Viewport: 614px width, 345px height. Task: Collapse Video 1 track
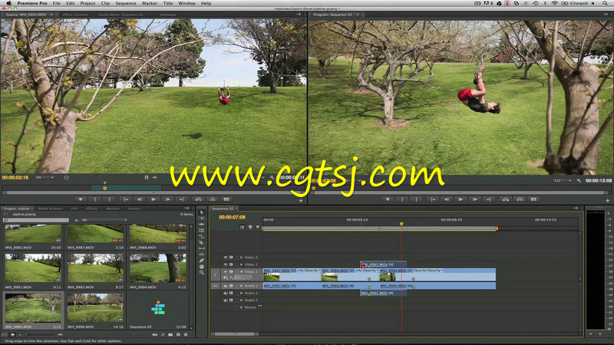tap(241, 271)
